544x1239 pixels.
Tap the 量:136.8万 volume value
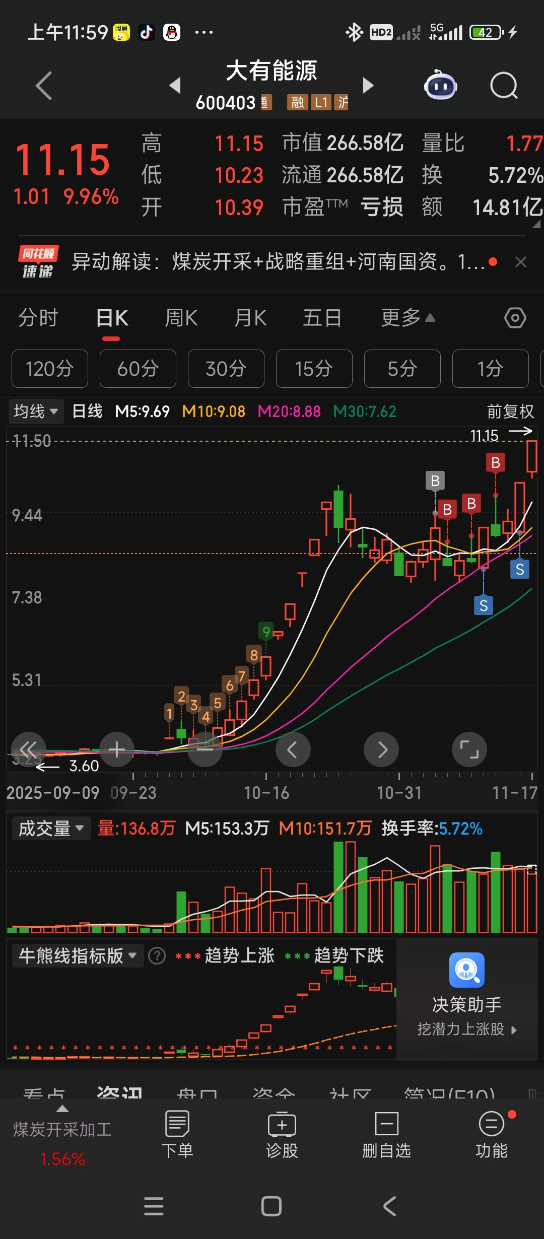[136, 829]
